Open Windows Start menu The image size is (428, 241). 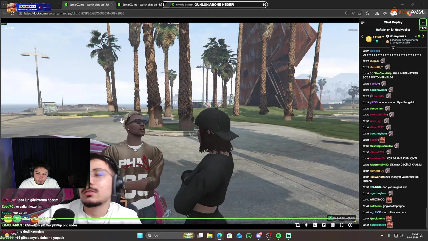point(140,236)
